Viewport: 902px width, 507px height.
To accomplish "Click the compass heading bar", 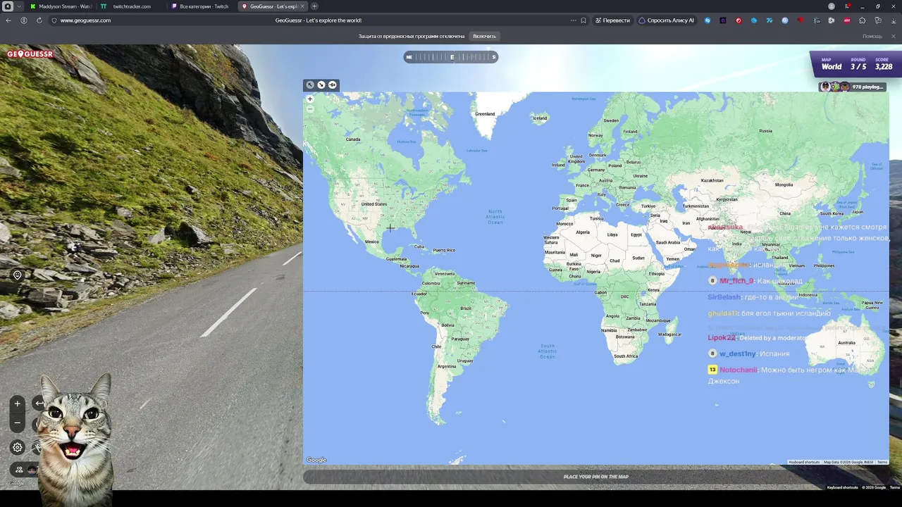I will (x=451, y=57).
